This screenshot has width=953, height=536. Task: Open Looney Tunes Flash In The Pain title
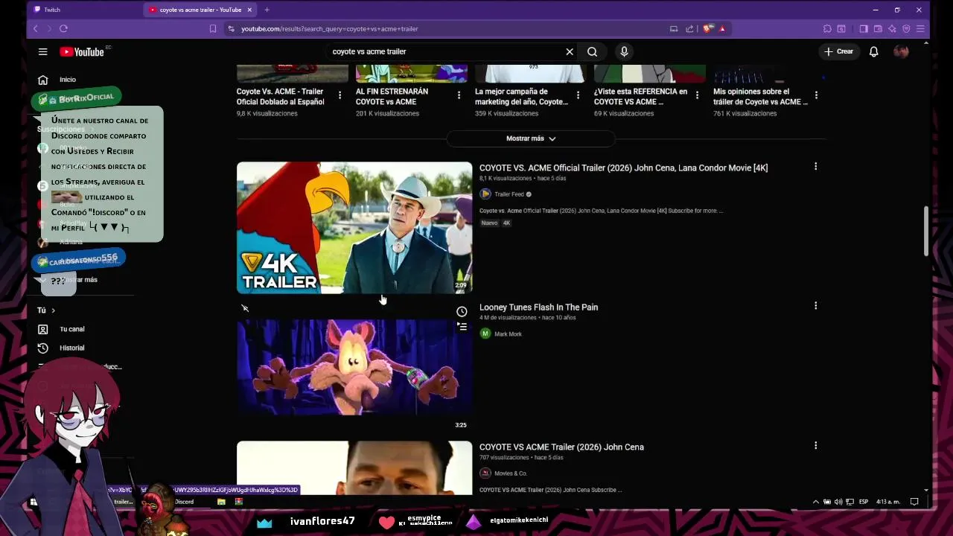[538, 307]
